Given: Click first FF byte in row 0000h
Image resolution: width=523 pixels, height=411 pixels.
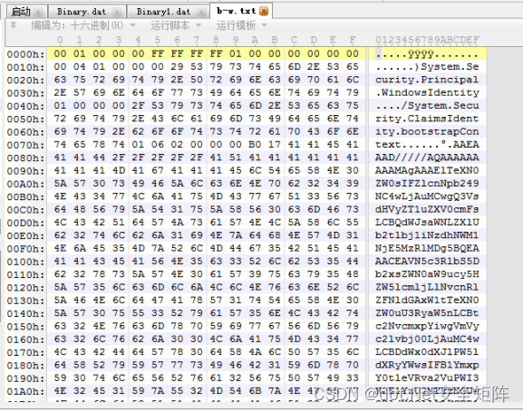Looking at the screenshot, I should click(158, 53).
